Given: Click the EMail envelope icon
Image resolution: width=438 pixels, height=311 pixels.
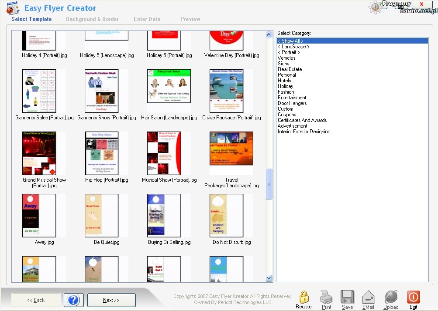Looking at the screenshot, I should [368, 297].
